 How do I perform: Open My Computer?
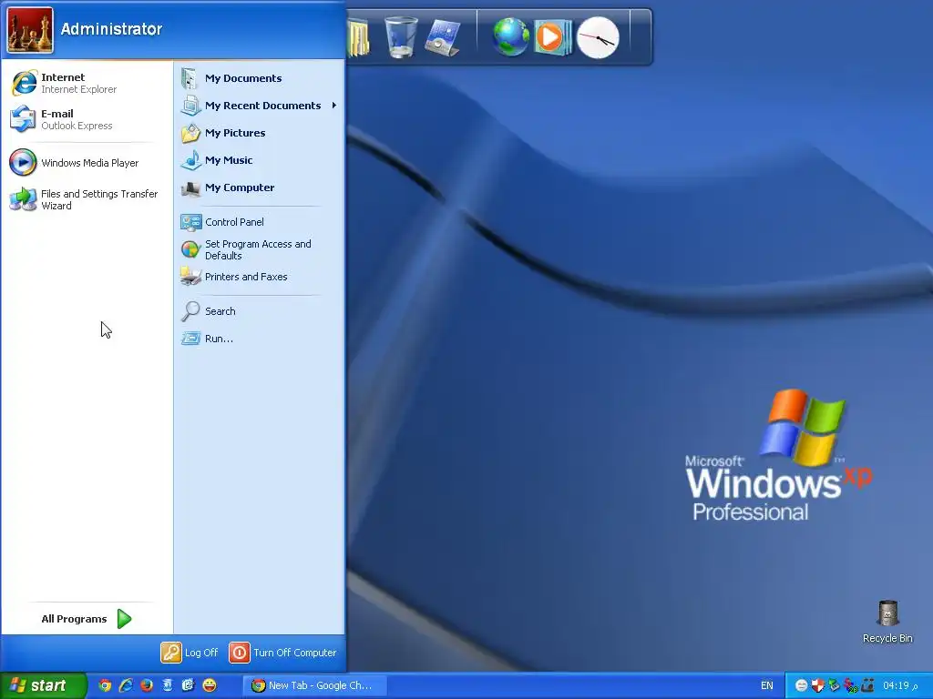coord(258,187)
